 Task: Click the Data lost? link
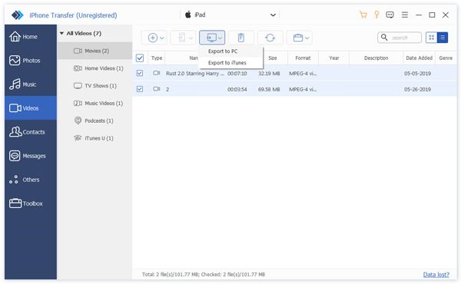pyautogui.click(x=436, y=275)
